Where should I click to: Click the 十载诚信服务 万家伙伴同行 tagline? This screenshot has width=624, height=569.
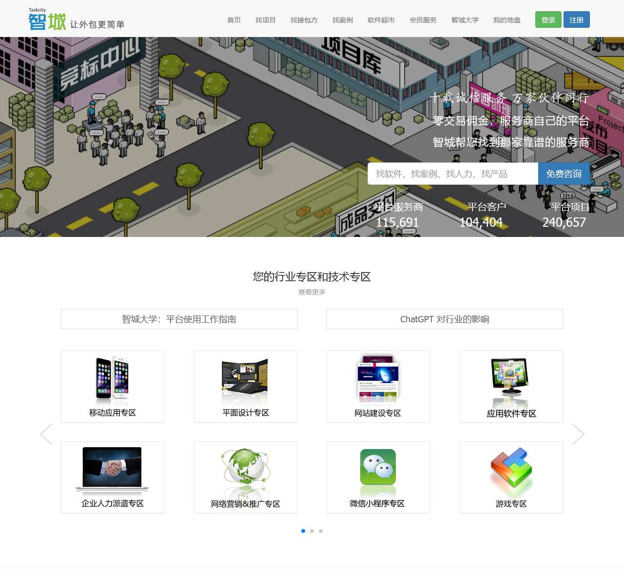[509, 98]
